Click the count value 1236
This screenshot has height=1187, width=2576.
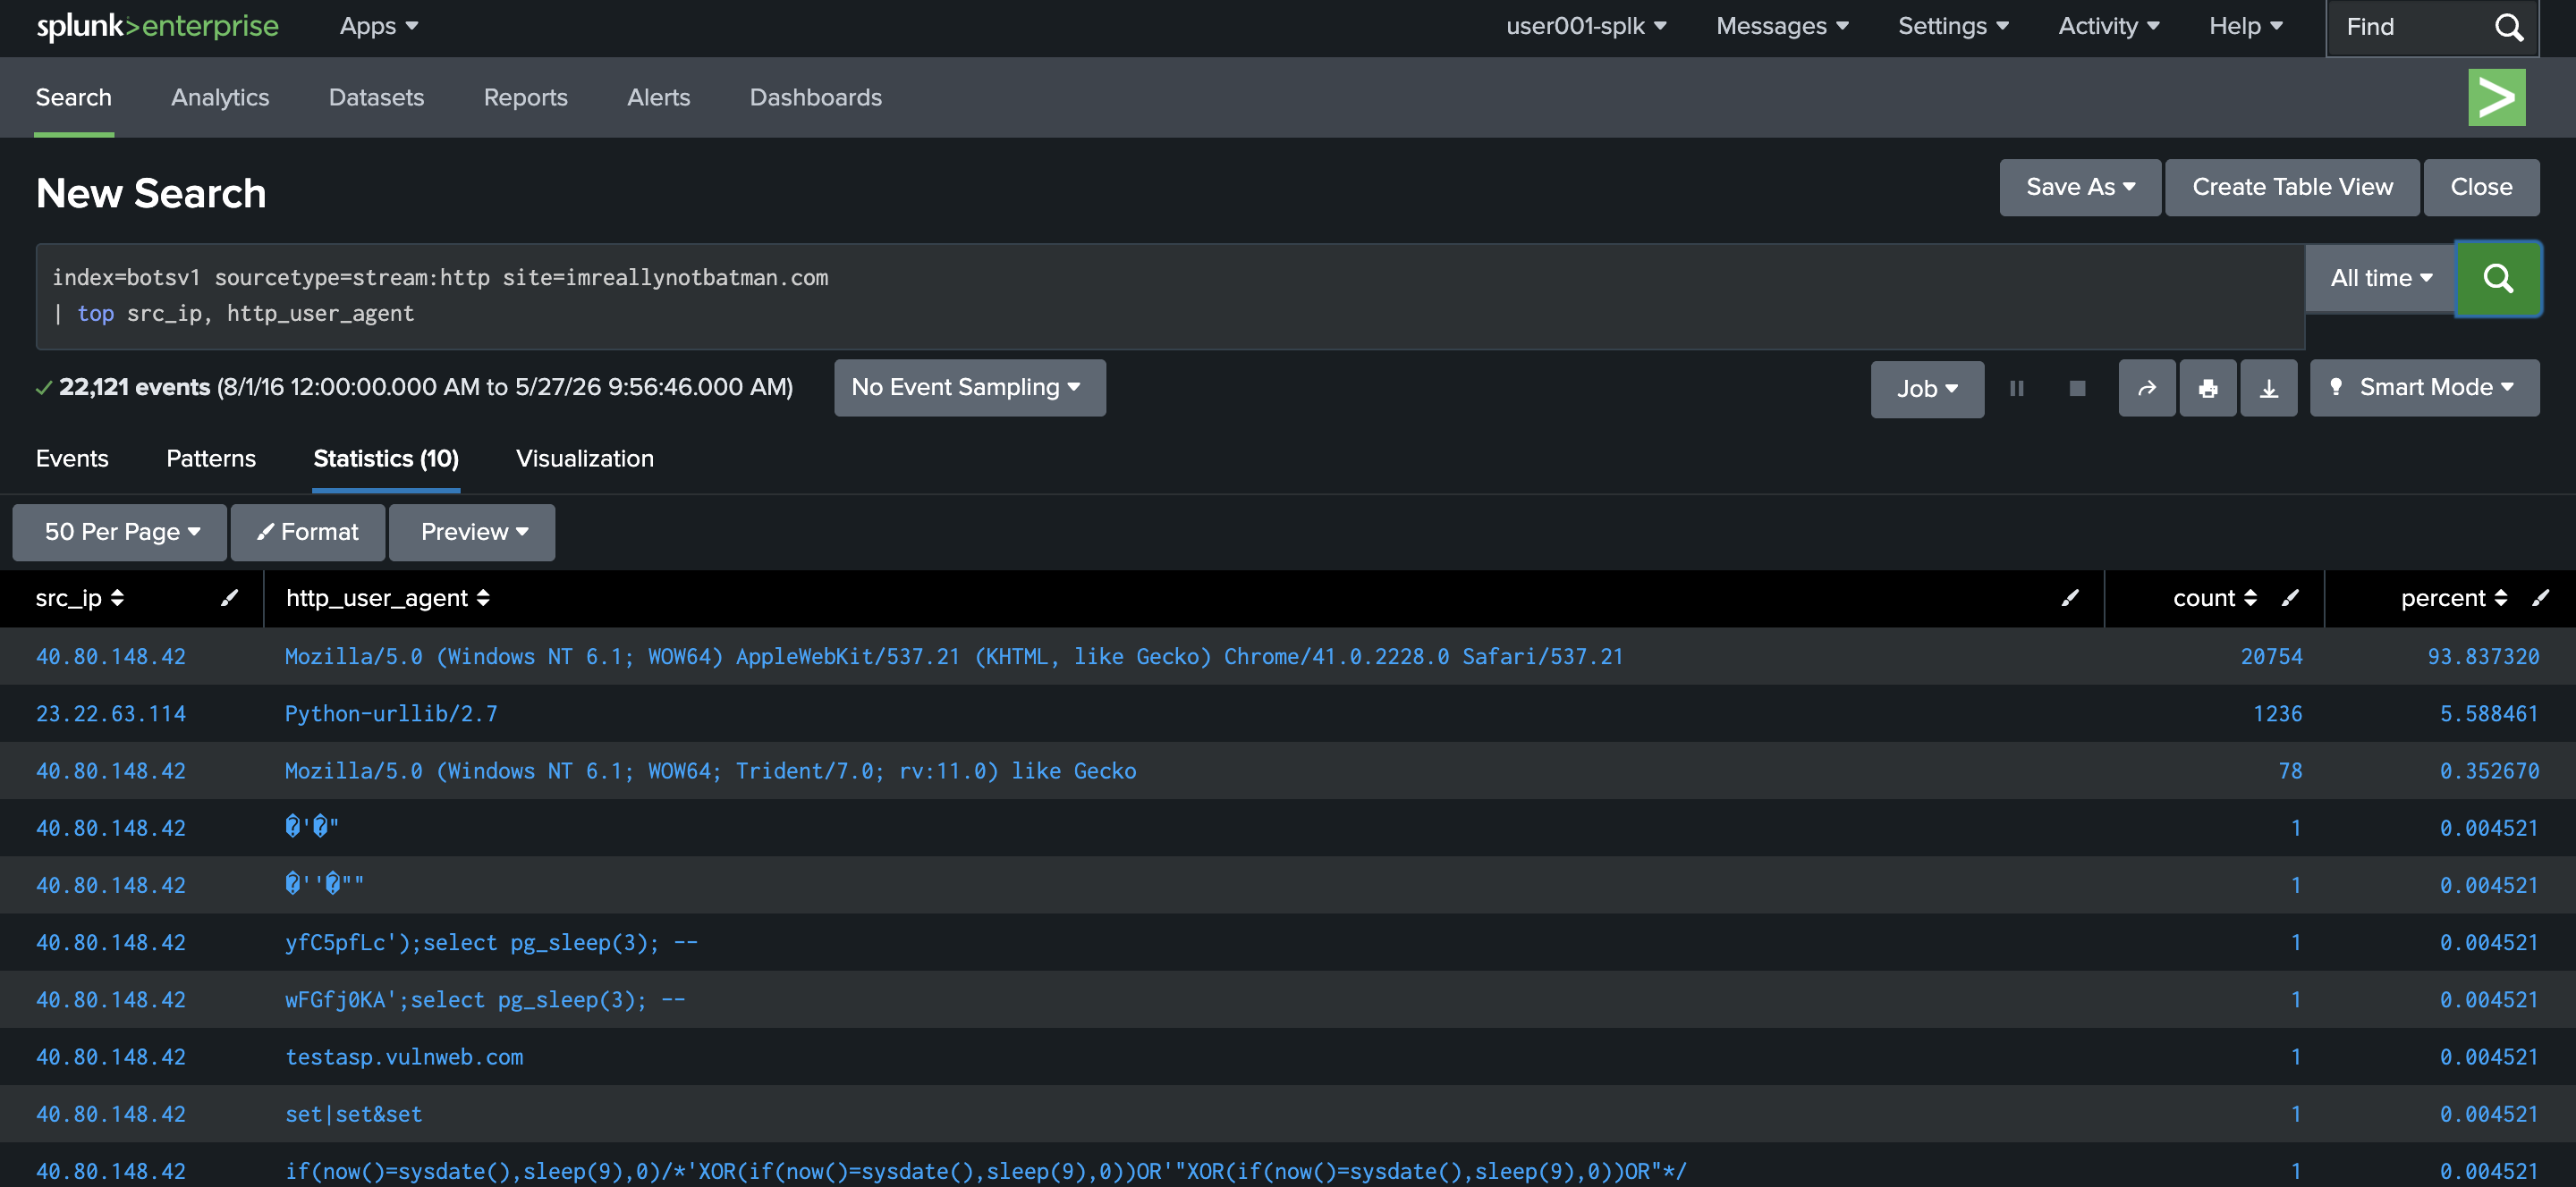pyautogui.click(x=2277, y=713)
